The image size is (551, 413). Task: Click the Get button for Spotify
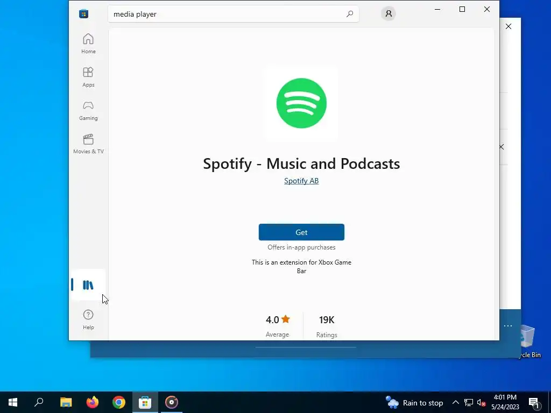tap(301, 232)
